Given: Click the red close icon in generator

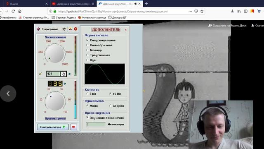Looking at the screenshot, I should coord(75,29).
